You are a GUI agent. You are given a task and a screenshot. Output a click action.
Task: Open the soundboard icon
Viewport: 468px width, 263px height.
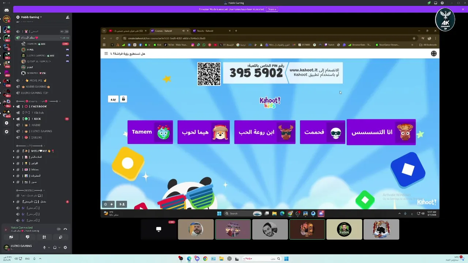tap(61, 237)
